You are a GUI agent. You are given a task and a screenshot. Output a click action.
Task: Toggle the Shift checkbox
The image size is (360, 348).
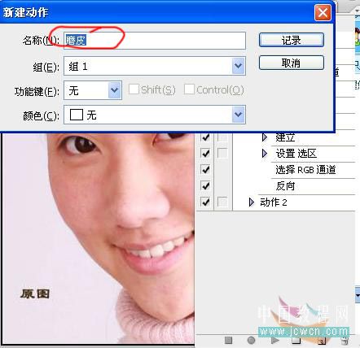coord(134,89)
